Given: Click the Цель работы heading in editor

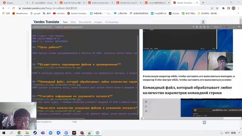Looking at the screenshot, I should pos(49,47).
